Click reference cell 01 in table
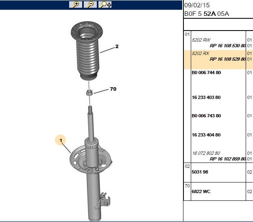 187,34
